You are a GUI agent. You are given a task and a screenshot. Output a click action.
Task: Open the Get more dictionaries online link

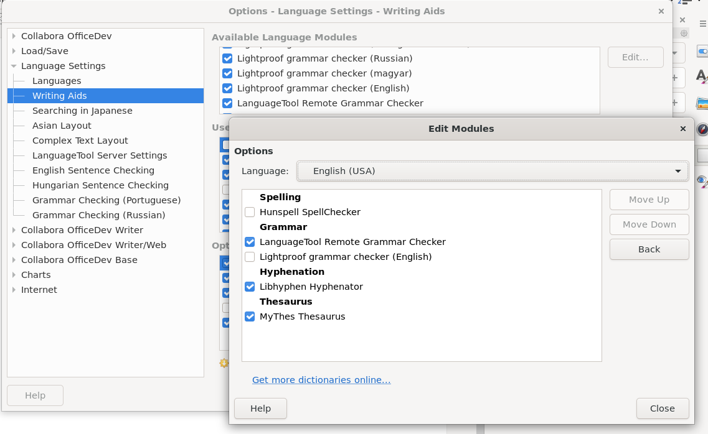click(321, 380)
